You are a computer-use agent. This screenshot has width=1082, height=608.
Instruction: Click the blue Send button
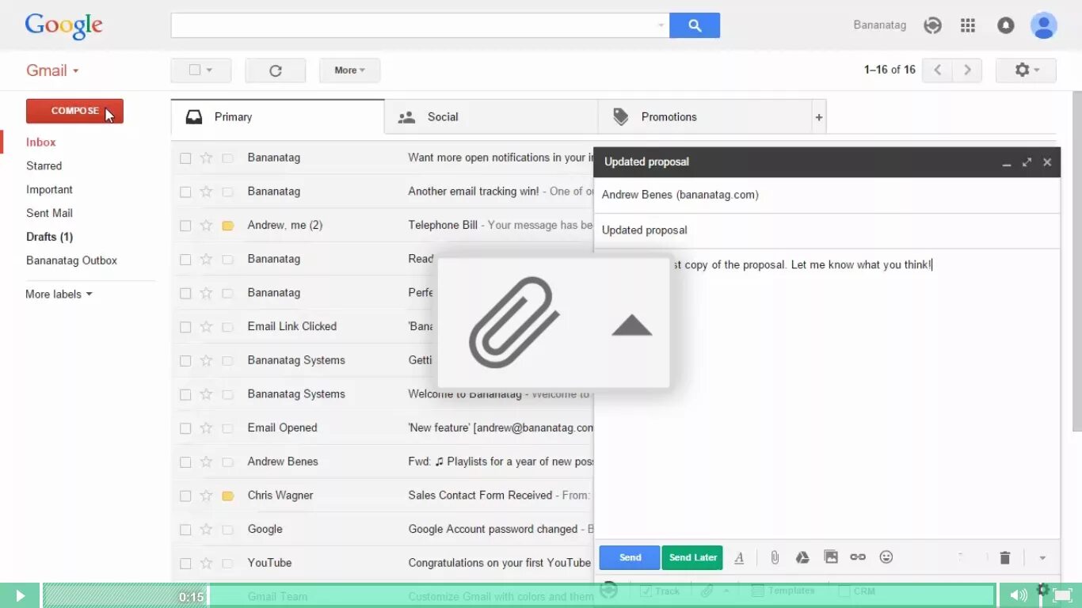(630, 557)
